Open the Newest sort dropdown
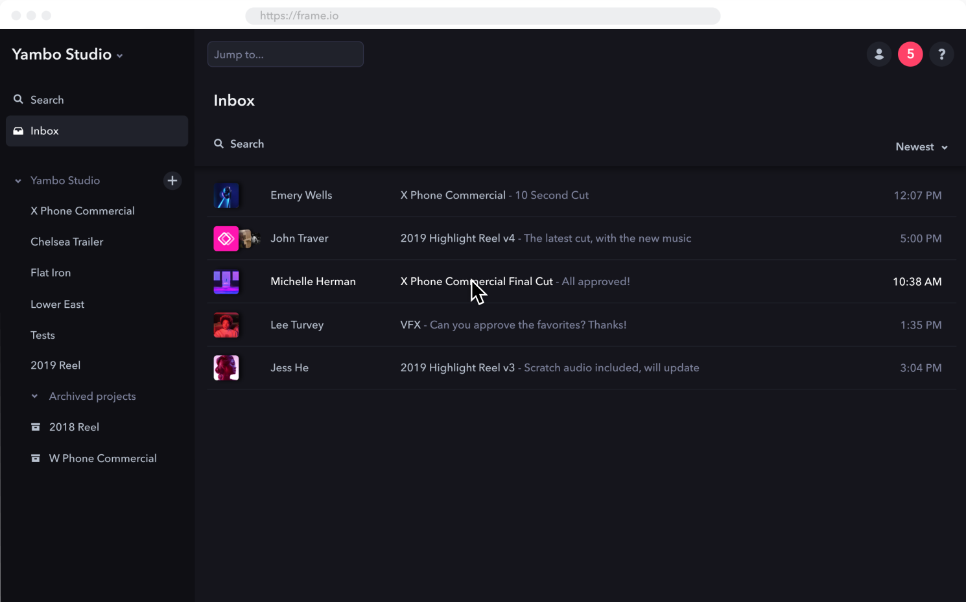The image size is (966, 602). coord(921,147)
